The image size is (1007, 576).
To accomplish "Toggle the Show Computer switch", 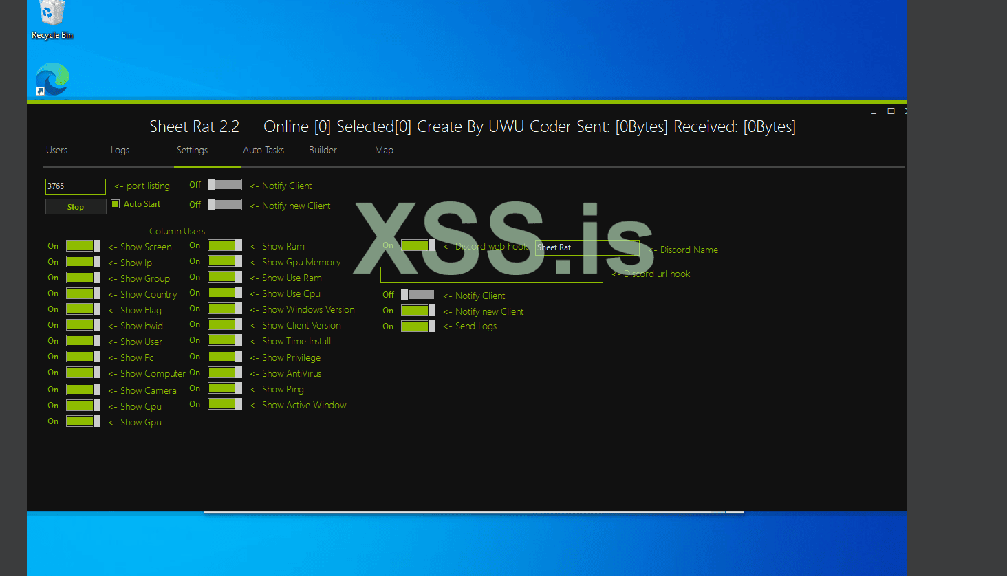I will point(83,373).
